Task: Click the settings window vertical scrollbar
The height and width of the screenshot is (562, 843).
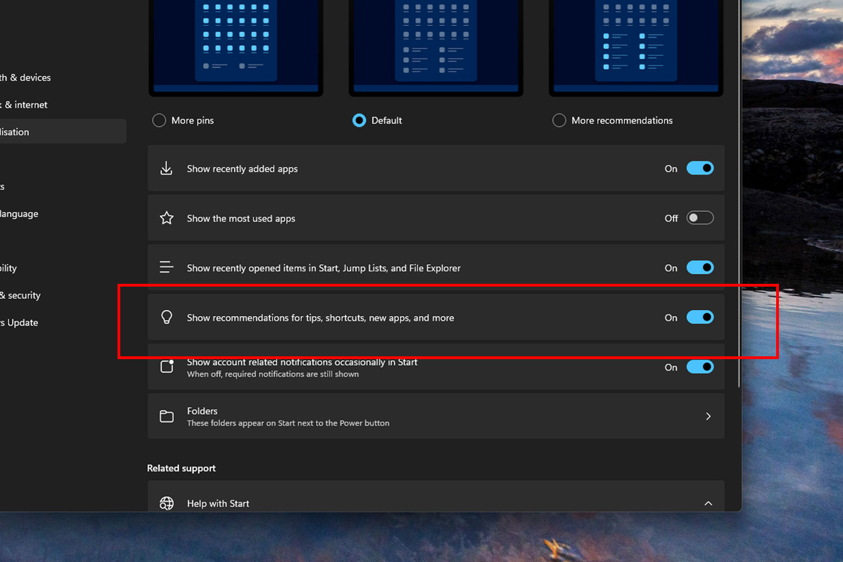Action: pyautogui.click(x=738, y=225)
